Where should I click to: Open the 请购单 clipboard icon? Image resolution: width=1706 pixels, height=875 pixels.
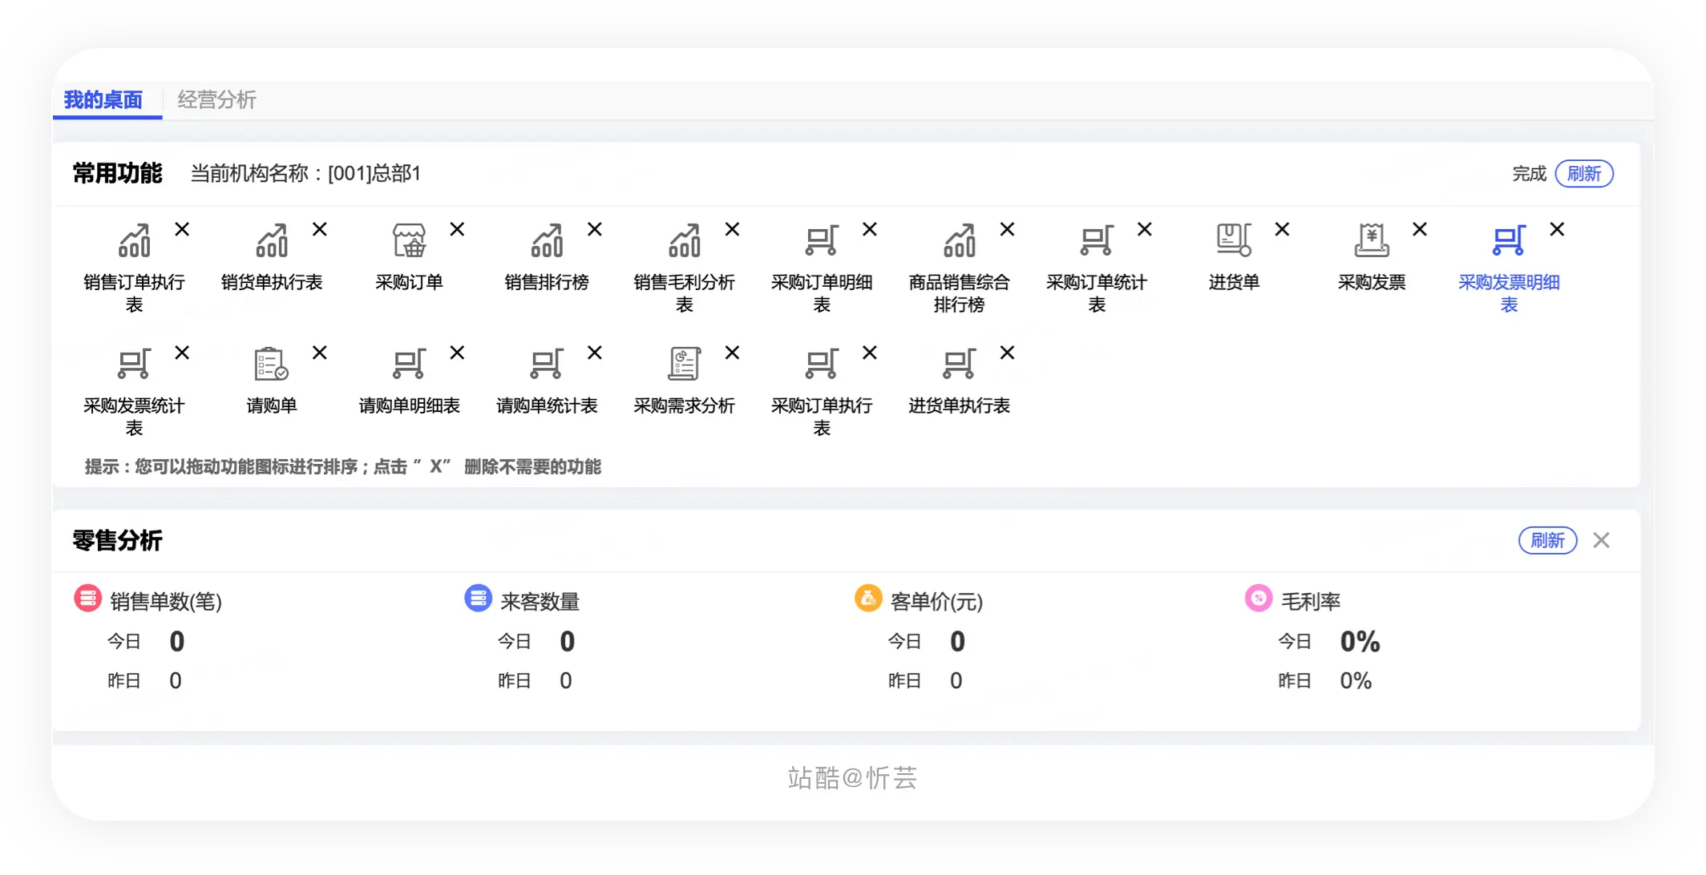point(272,364)
